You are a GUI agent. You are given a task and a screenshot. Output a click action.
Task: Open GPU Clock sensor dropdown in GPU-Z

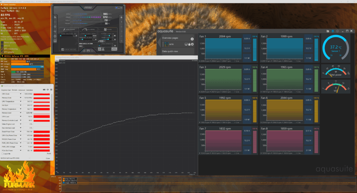point(21,94)
